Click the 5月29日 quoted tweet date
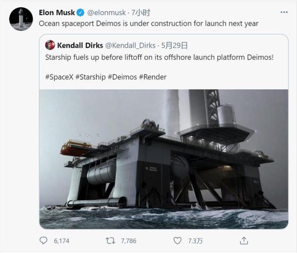Screen dimensions: 297x253 [174, 45]
